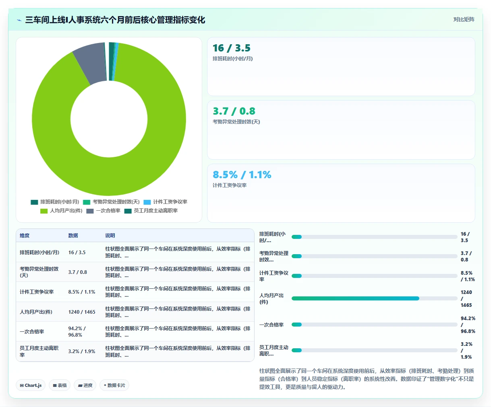The width and height of the screenshot is (491, 407).
Task: Click the 维度 column header in table
Action: pyautogui.click(x=25, y=236)
